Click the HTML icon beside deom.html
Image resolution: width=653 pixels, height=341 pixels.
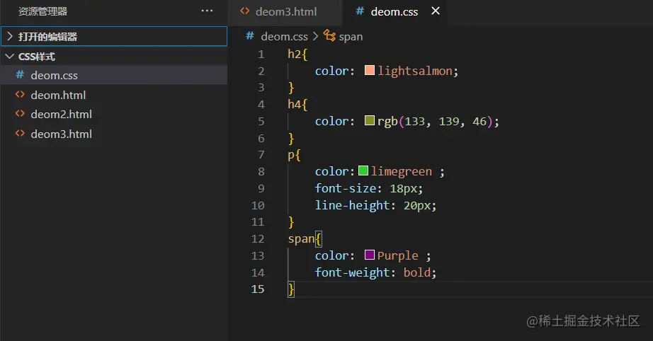coord(20,94)
